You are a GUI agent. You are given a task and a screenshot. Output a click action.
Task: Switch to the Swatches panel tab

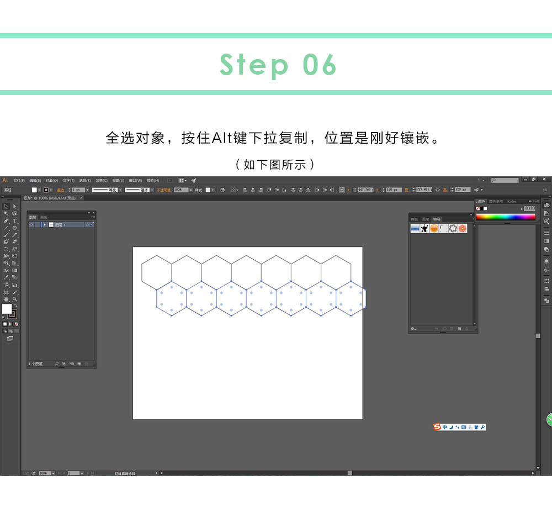click(x=415, y=219)
